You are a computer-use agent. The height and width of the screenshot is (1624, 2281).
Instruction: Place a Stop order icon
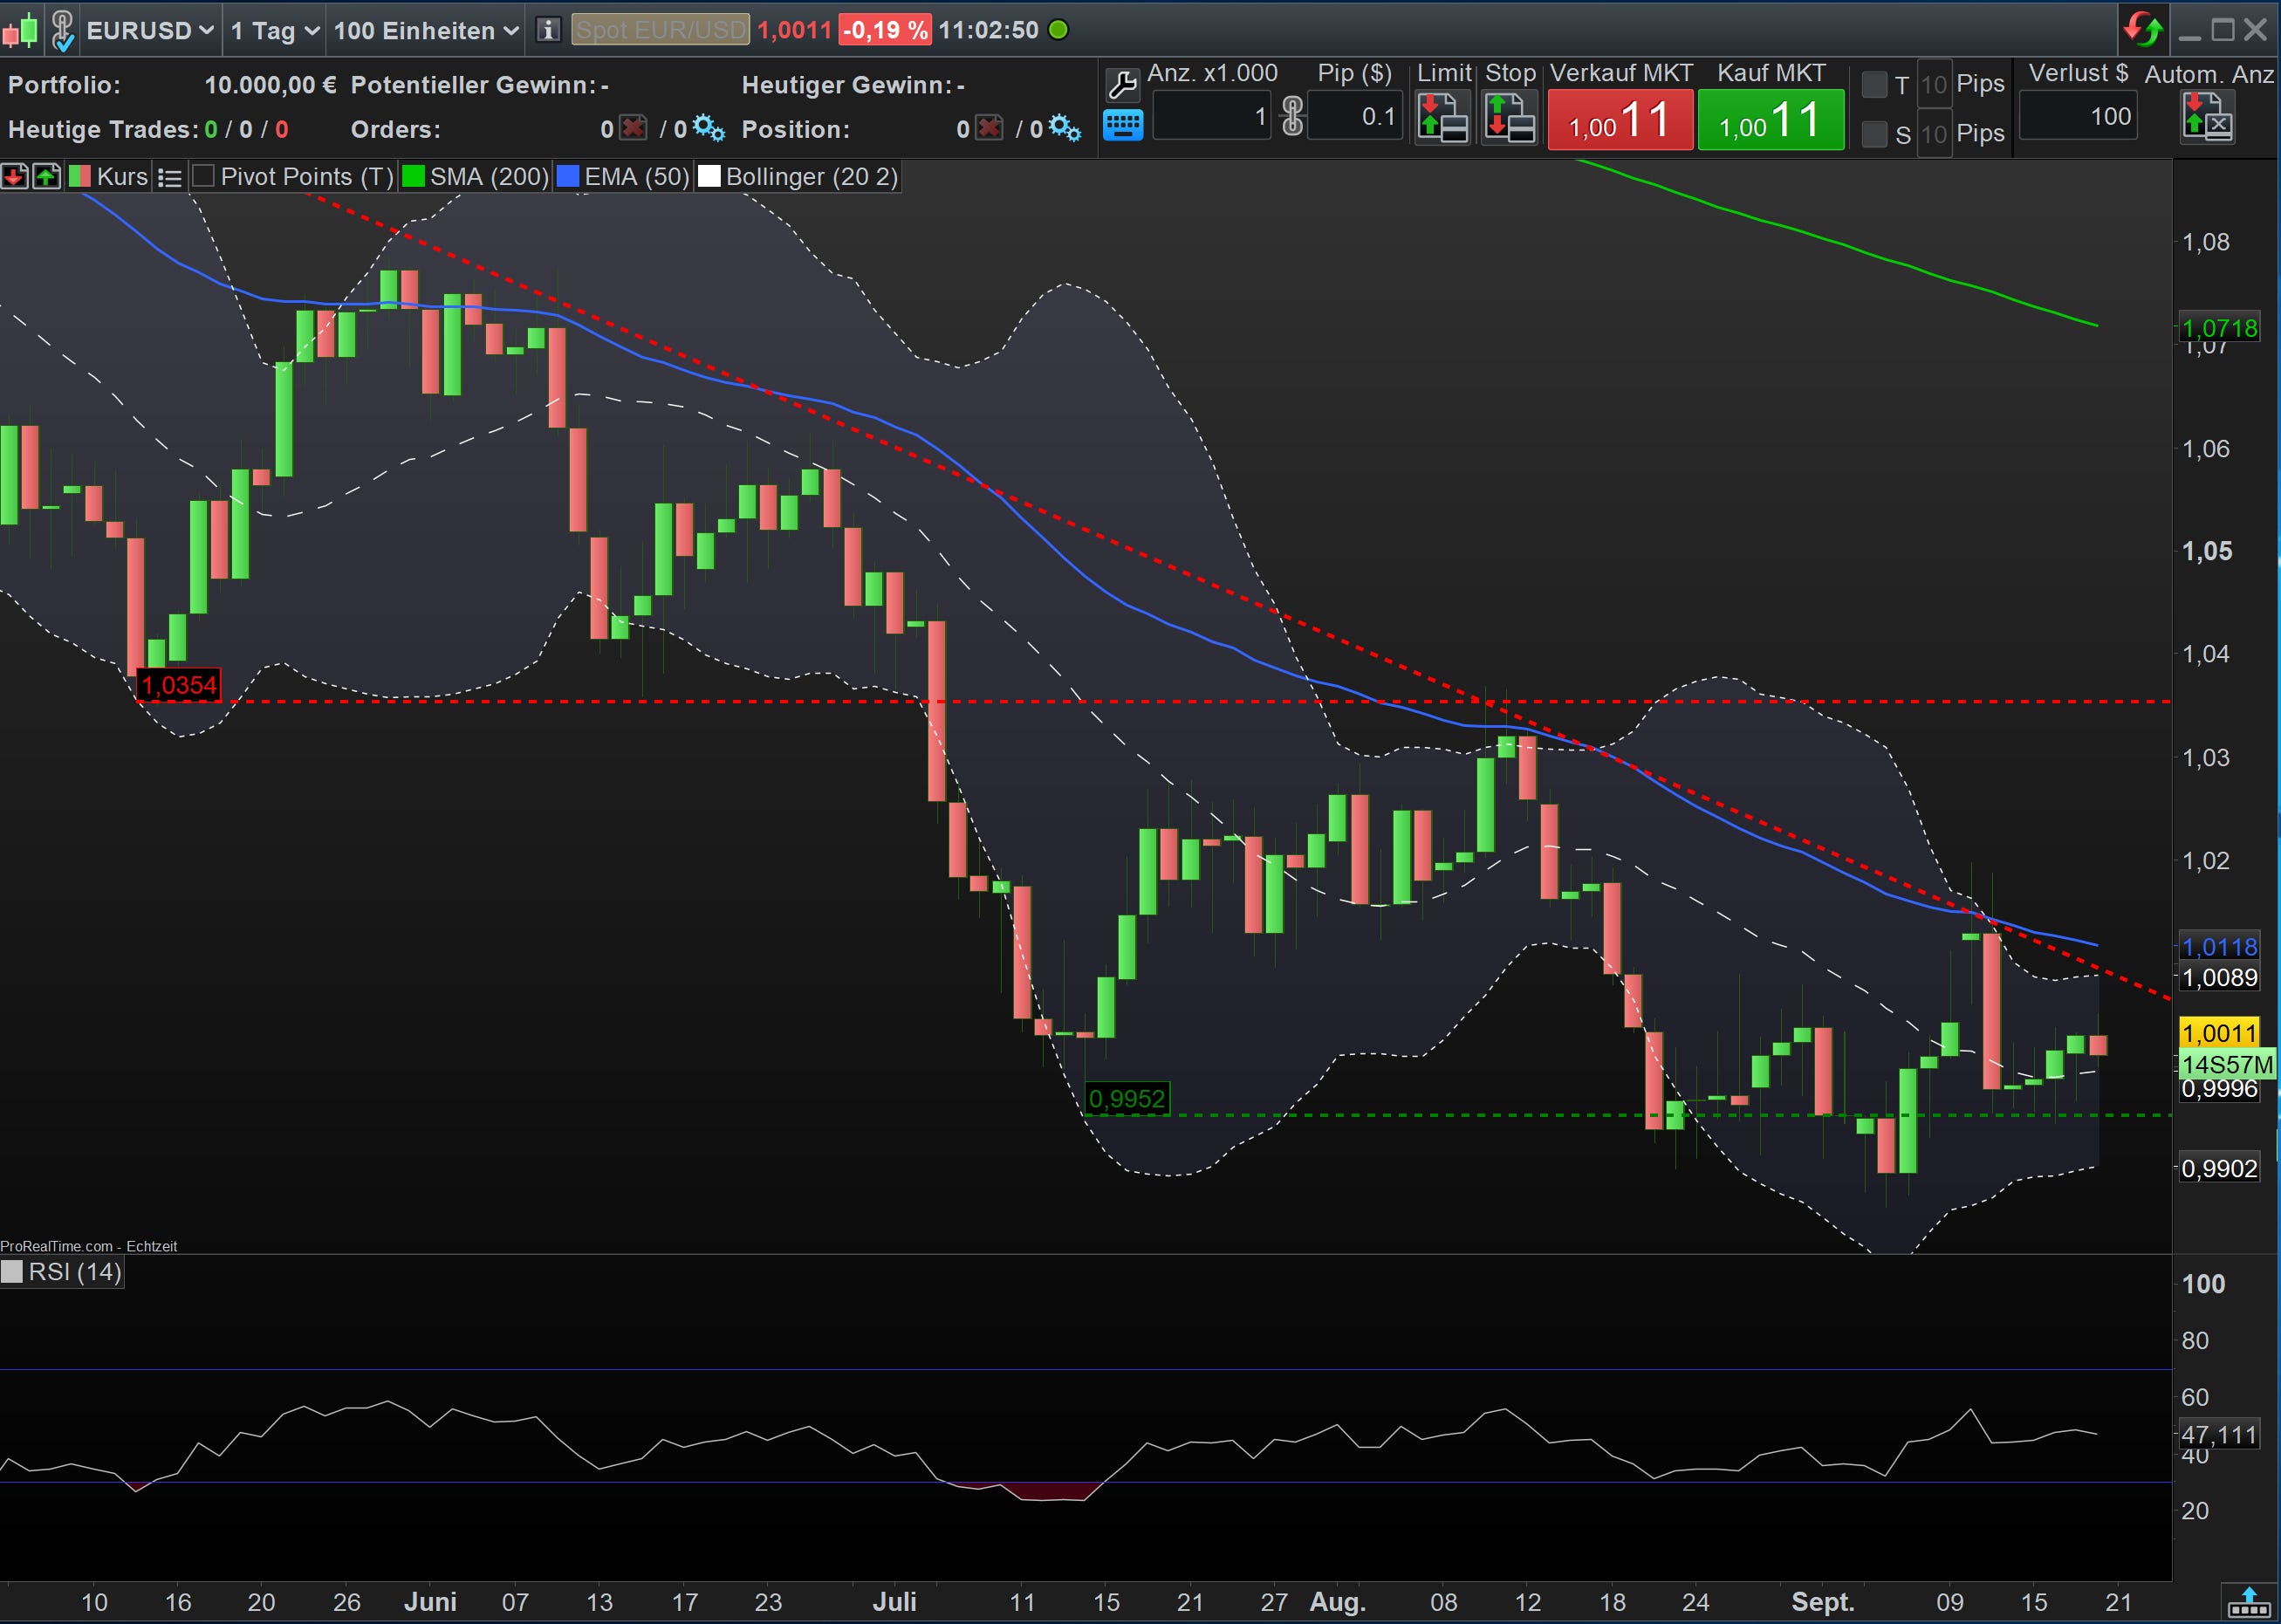coord(1509,118)
